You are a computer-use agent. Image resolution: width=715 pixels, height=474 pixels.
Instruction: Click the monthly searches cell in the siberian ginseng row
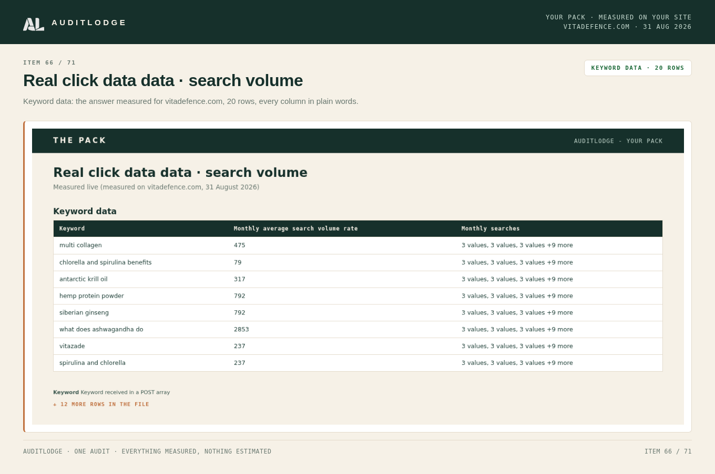pyautogui.click(x=517, y=313)
